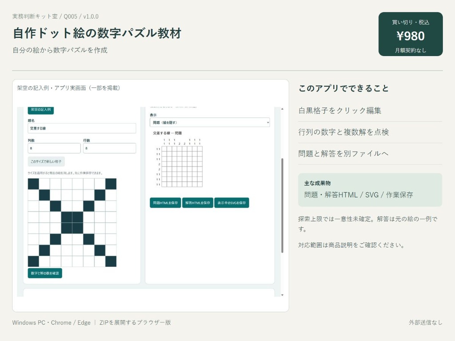Click the text 外部送信なし
Image resolution: width=455 pixels, height=341 pixels.
coord(426,322)
